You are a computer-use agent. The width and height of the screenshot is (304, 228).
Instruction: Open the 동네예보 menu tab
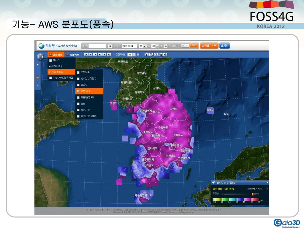[73, 55]
